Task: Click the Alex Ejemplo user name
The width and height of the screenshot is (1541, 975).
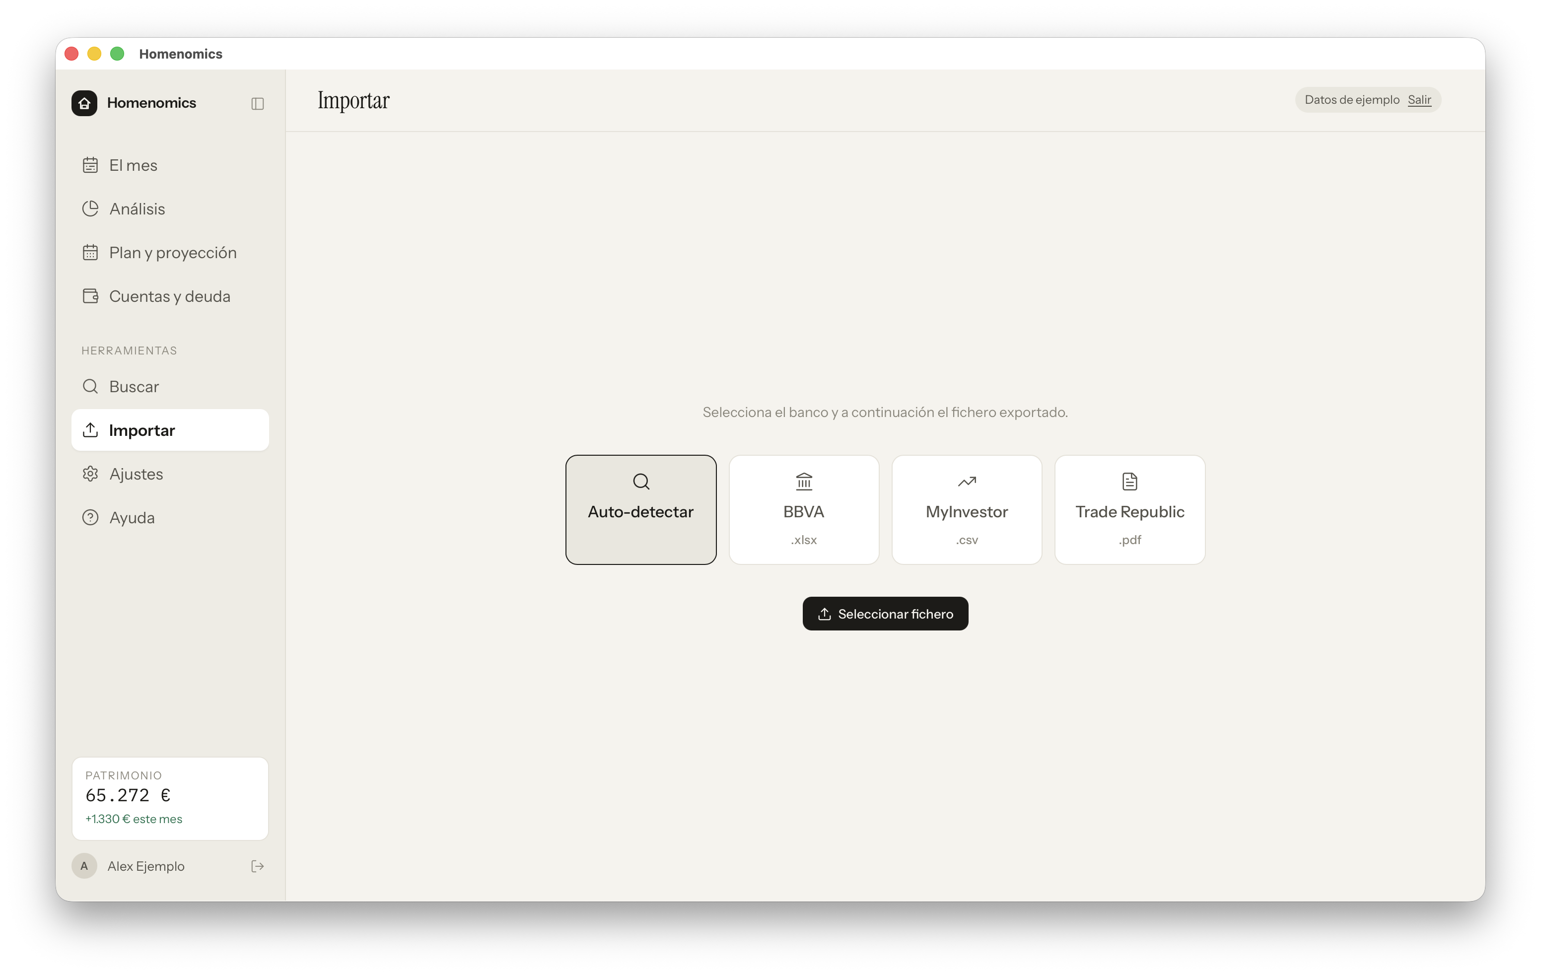Action: pos(146,866)
